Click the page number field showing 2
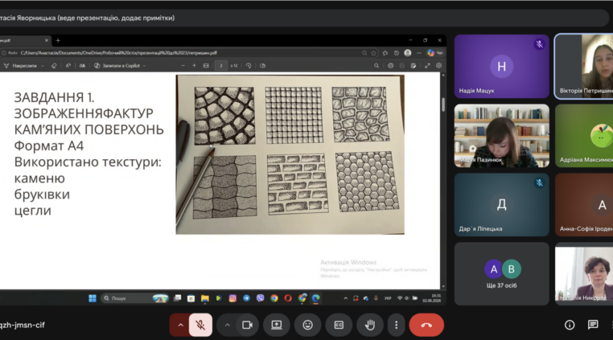Screen dimensions: 613x340 (221, 65)
